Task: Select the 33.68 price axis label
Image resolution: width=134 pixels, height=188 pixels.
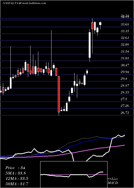Action: point(125,25)
